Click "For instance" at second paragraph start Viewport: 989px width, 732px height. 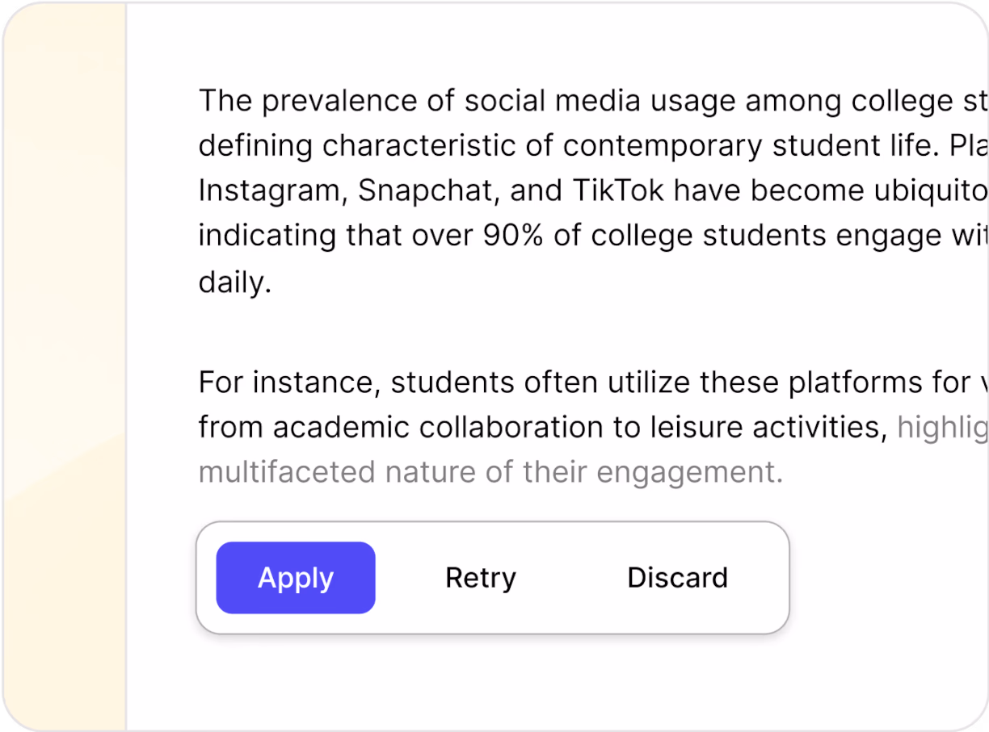(288, 383)
